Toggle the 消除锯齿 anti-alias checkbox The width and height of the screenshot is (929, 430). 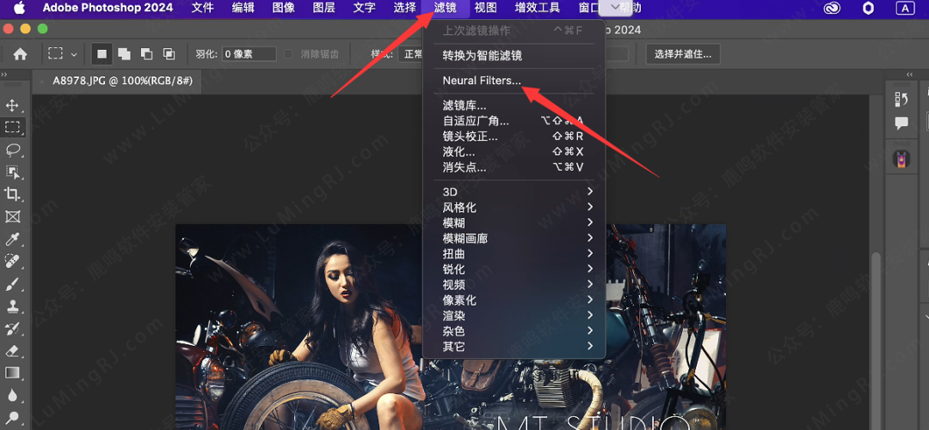[288, 54]
